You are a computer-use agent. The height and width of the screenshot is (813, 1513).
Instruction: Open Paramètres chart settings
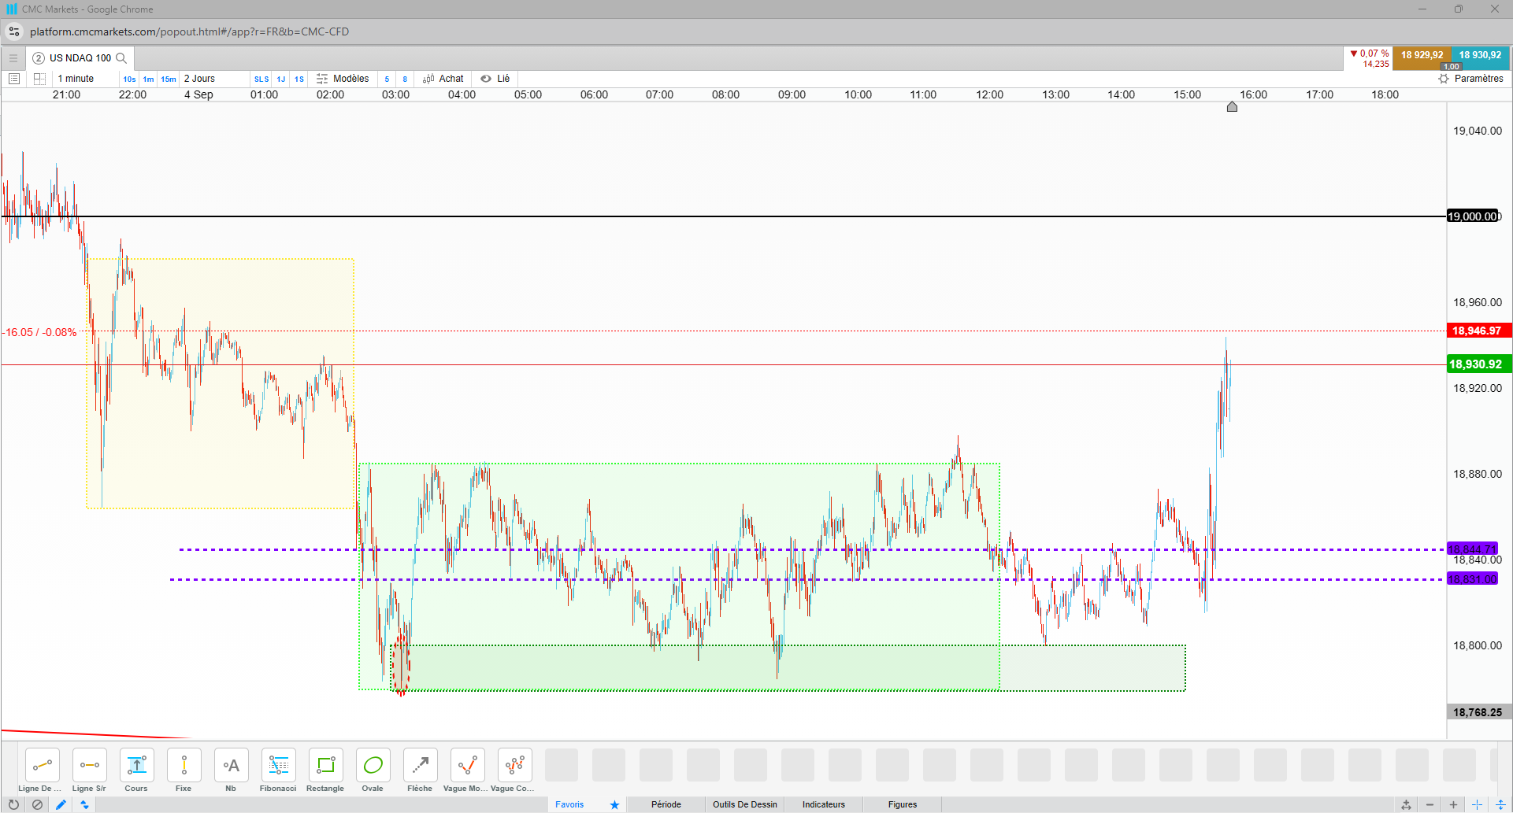coord(1470,79)
